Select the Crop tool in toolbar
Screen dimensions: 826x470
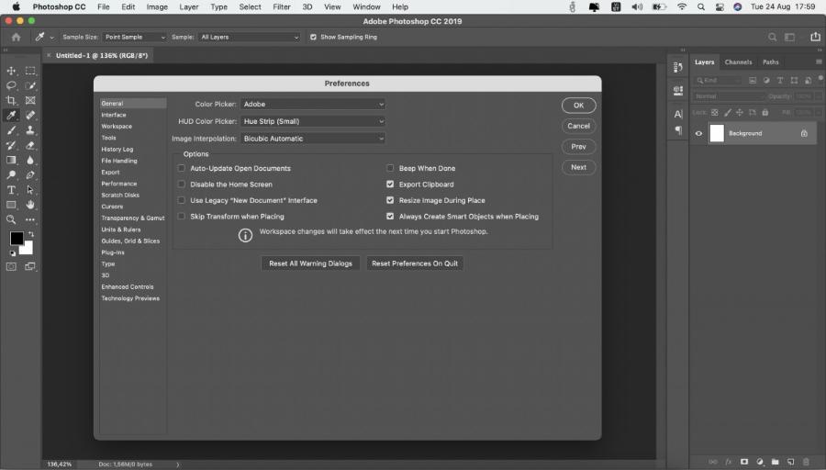tap(12, 100)
